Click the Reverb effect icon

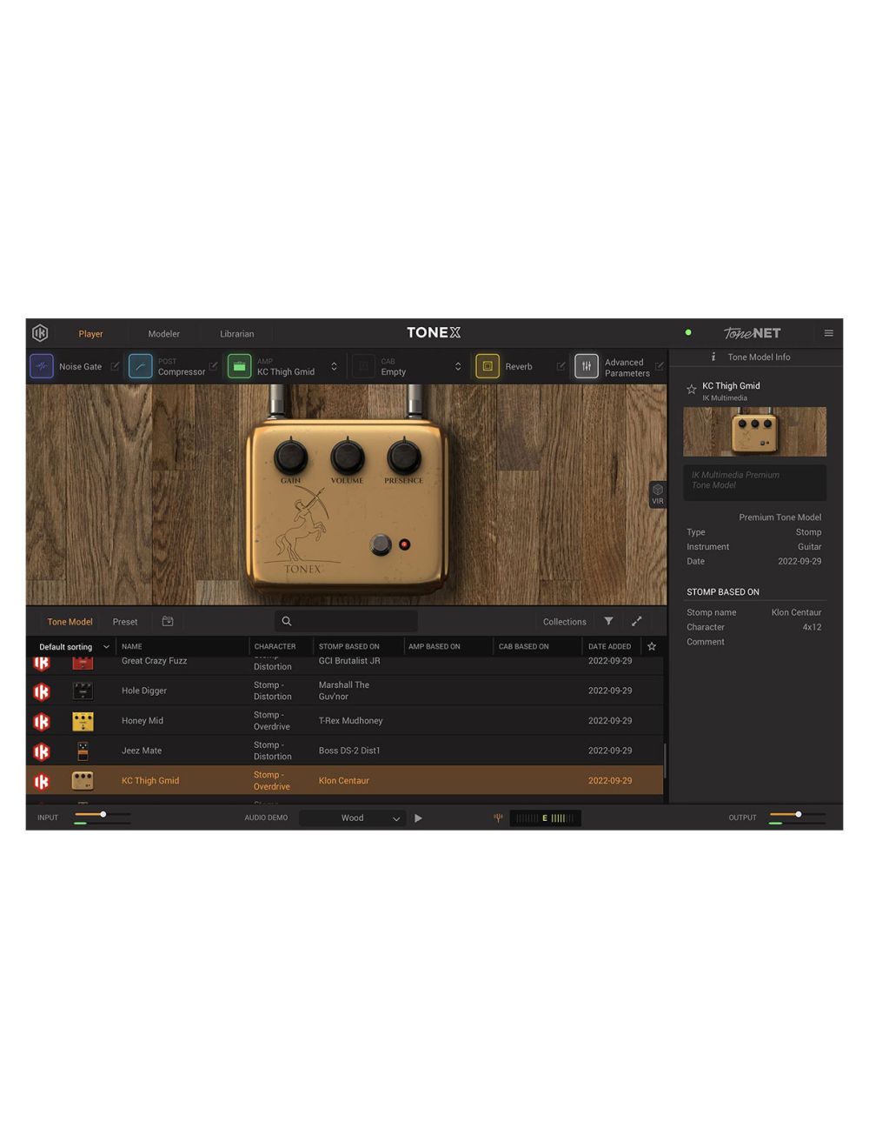(x=488, y=366)
